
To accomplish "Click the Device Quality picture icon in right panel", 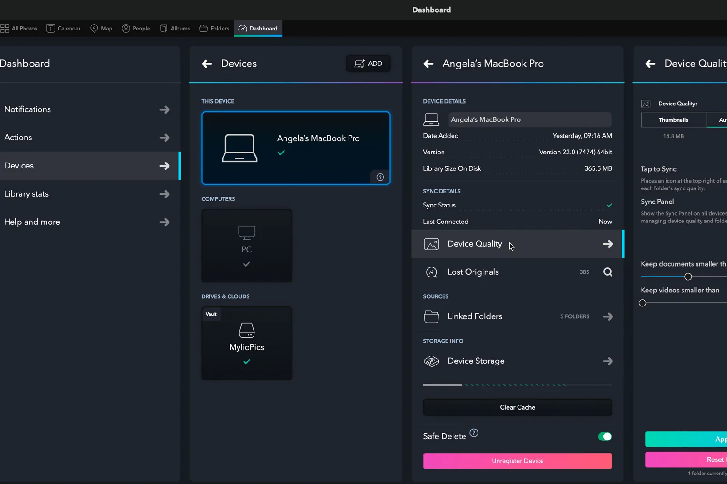I will (x=646, y=104).
